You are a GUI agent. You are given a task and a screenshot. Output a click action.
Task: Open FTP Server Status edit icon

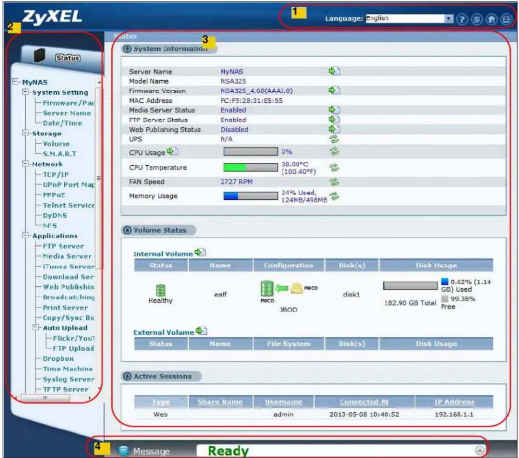coord(334,119)
